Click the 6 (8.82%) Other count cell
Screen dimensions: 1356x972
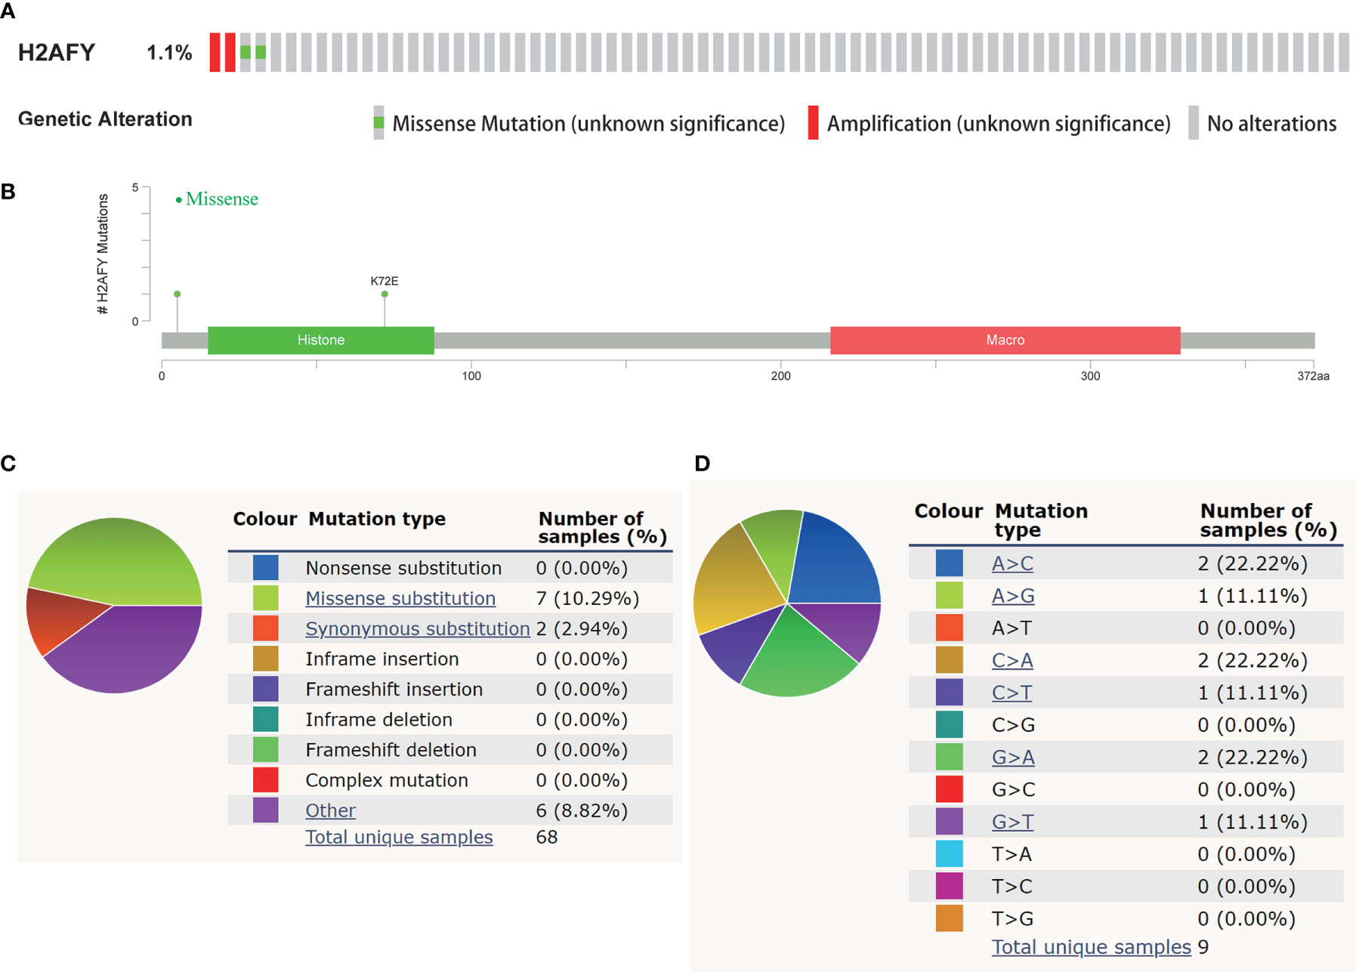tap(582, 810)
